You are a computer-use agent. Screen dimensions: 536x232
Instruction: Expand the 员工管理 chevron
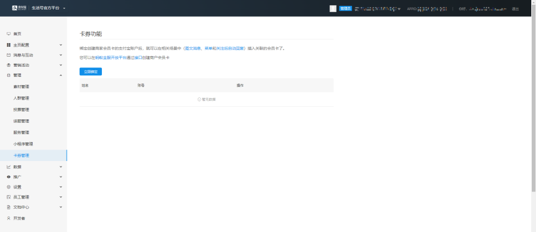click(x=61, y=197)
